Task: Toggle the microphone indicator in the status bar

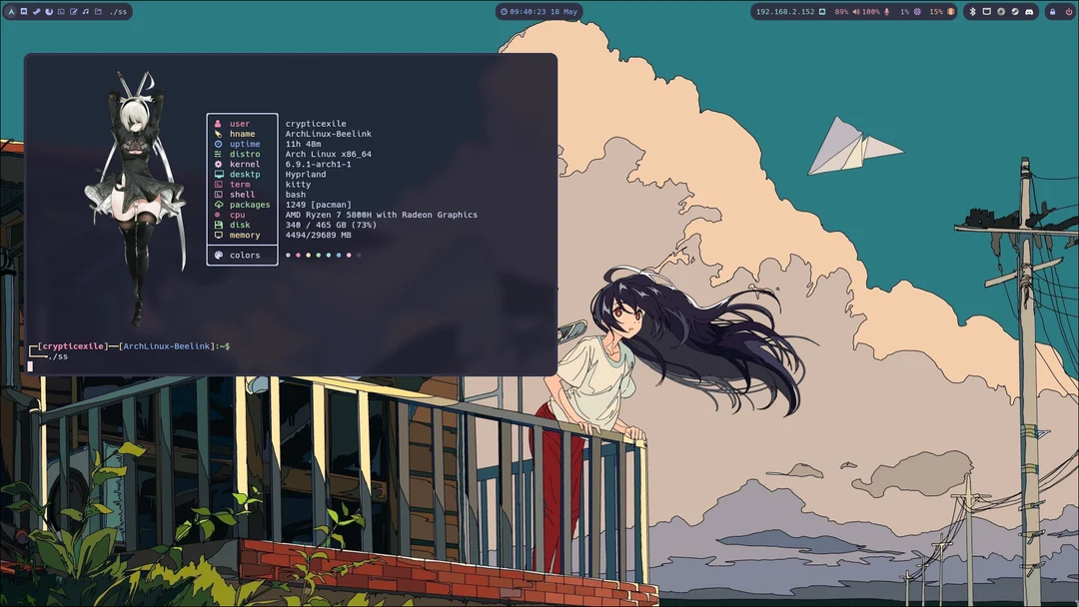Action: point(887,11)
